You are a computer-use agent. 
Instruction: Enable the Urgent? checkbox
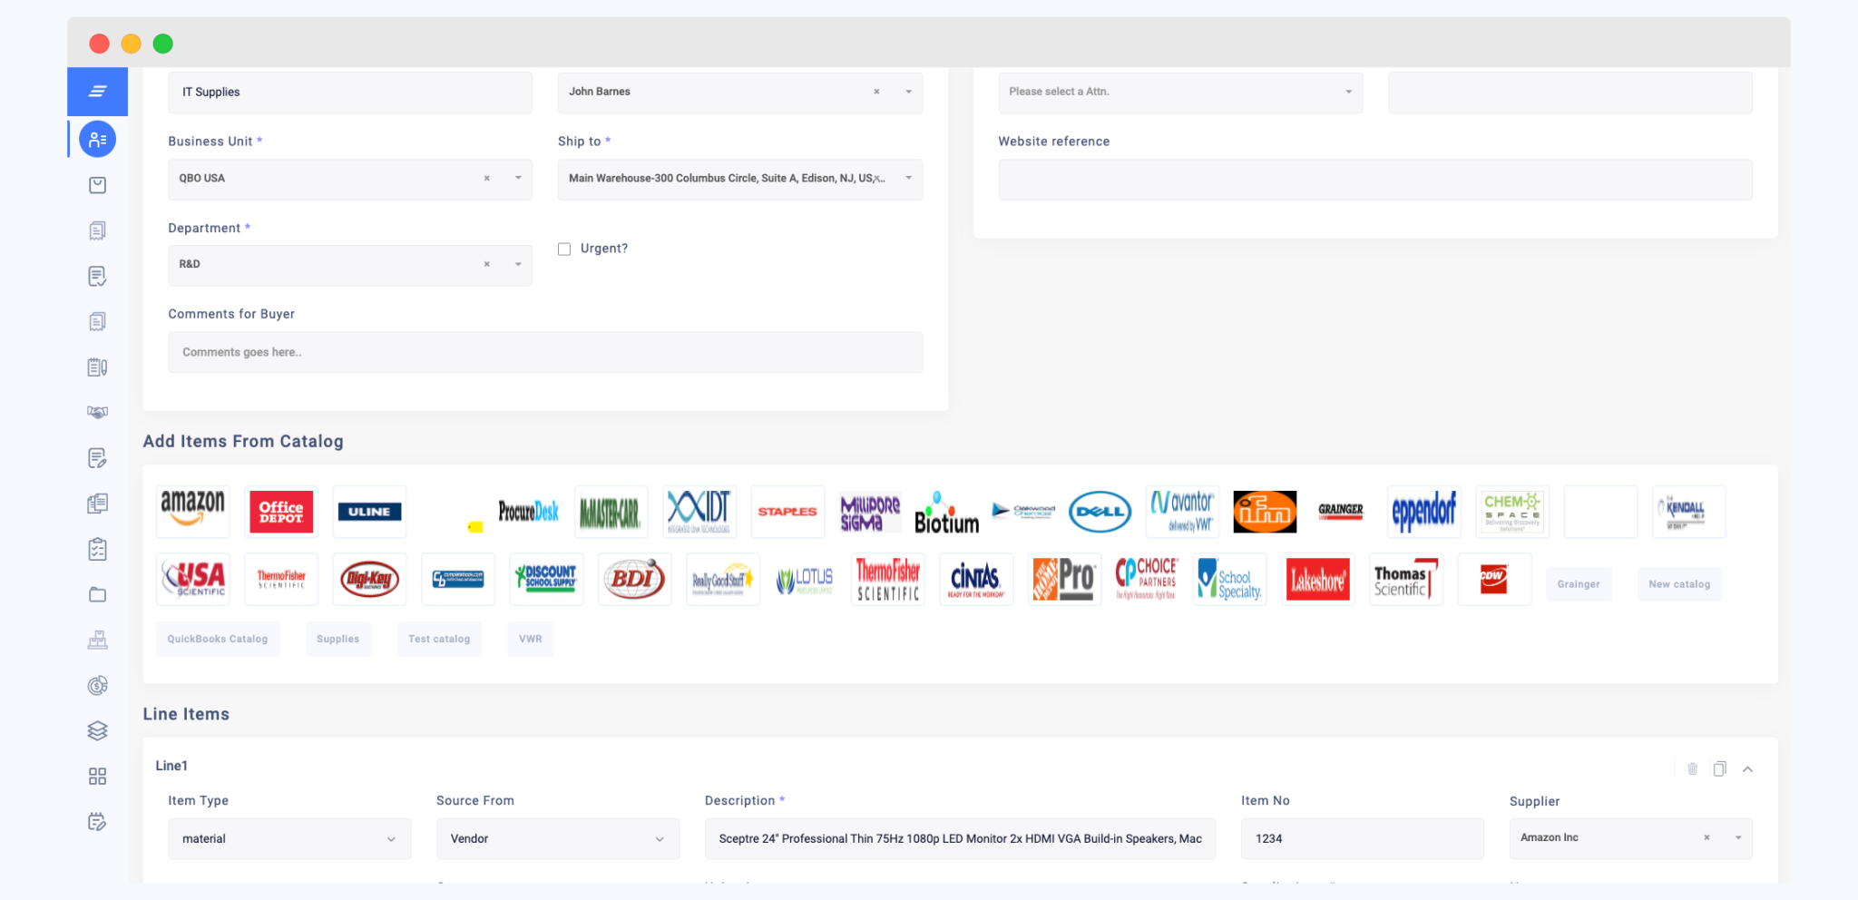pos(563,248)
